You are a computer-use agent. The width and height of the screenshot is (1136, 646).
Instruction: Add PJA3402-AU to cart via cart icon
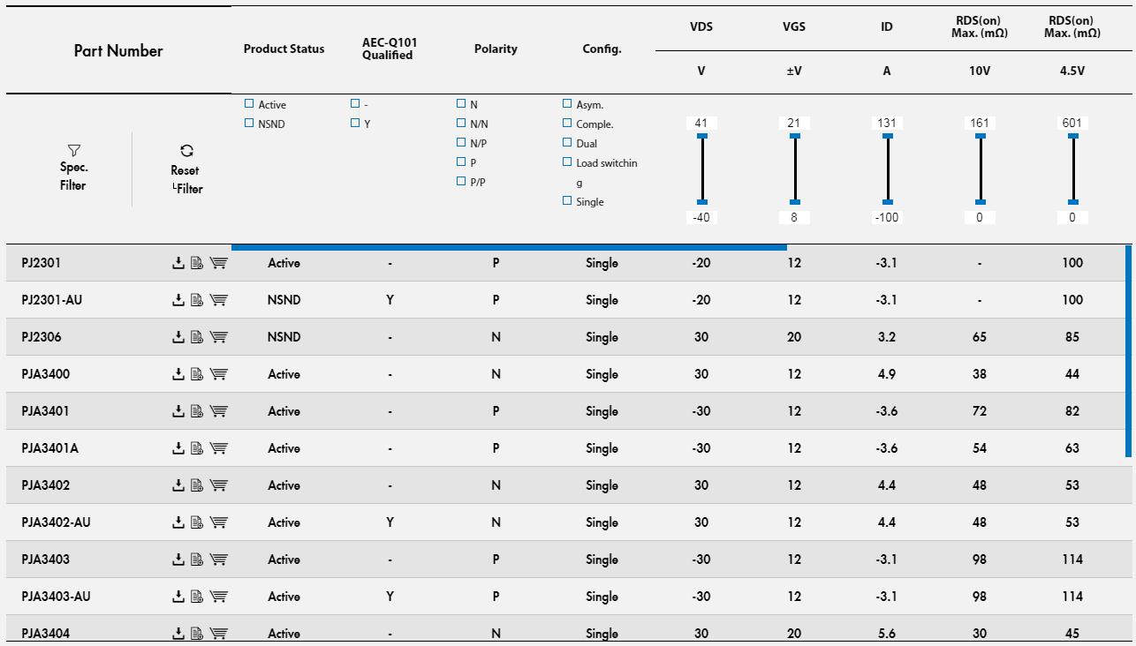pos(218,522)
